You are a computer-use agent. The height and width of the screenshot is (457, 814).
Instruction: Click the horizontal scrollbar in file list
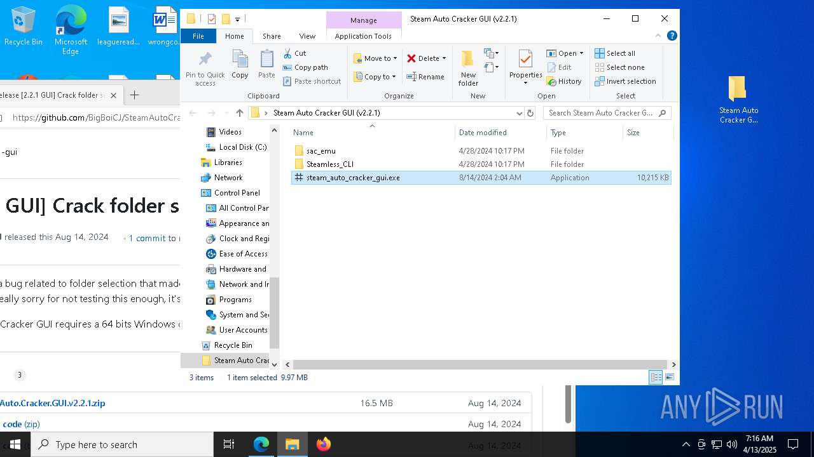pos(481,364)
